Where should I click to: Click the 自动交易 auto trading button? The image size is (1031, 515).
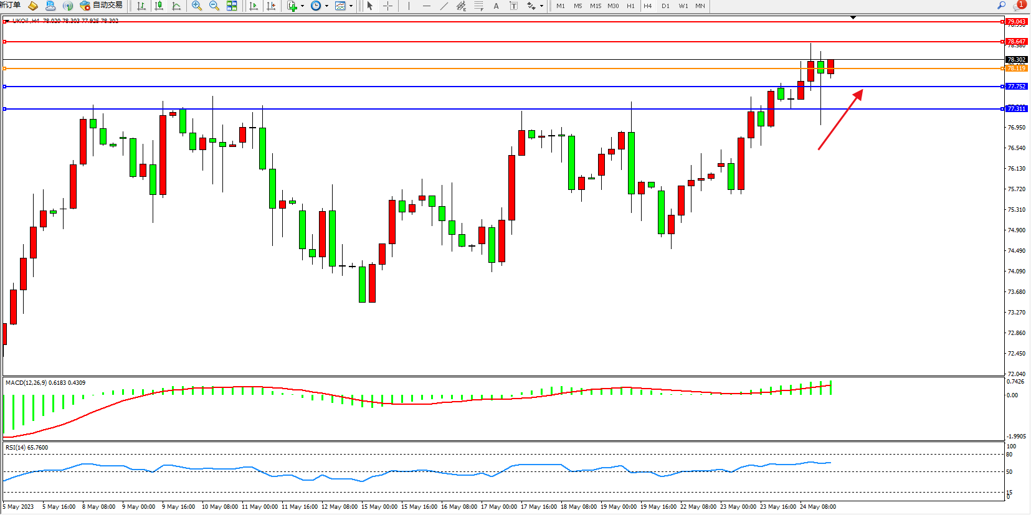click(102, 6)
